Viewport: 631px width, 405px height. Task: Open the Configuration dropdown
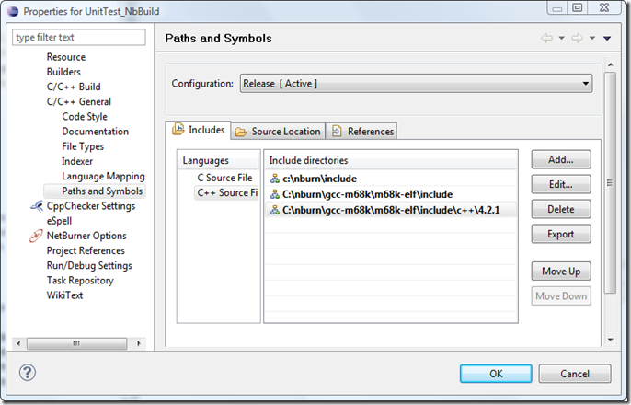pyautogui.click(x=415, y=84)
